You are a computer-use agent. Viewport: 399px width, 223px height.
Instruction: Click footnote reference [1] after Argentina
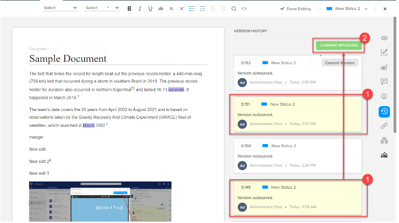pyautogui.click(x=133, y=88)
